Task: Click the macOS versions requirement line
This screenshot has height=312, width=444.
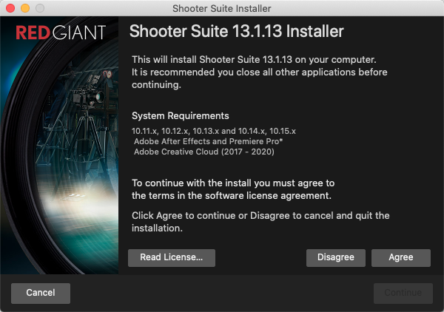Action: (213, 130)
